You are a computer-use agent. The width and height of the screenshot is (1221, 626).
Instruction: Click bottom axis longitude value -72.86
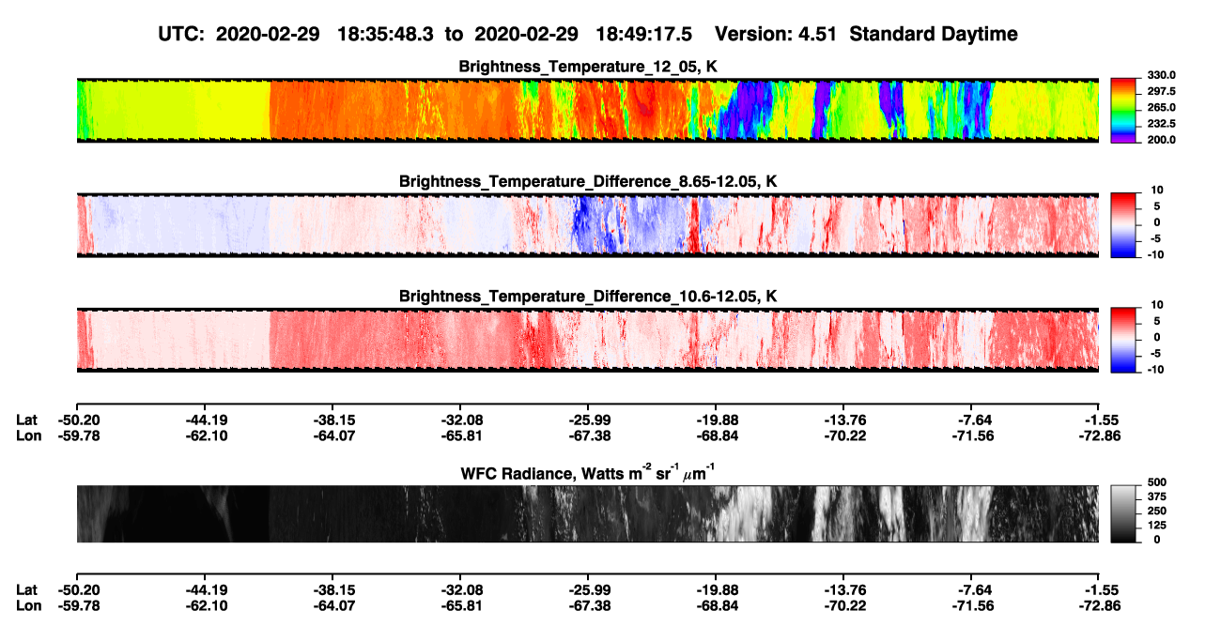tap(1100, 605)
